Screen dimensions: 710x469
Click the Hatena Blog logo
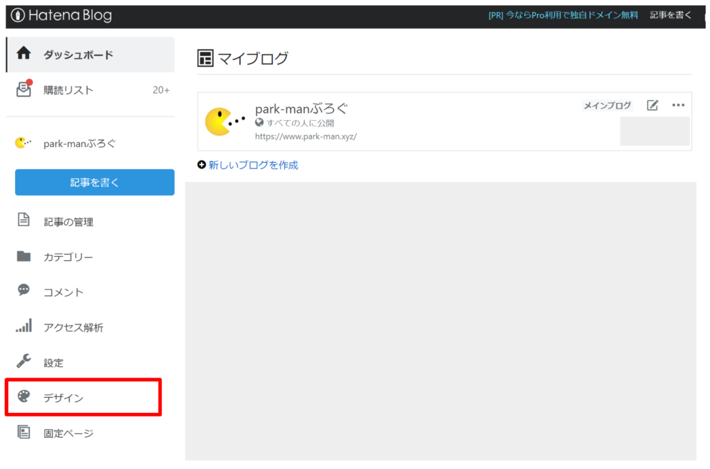[x=62, y=16]
